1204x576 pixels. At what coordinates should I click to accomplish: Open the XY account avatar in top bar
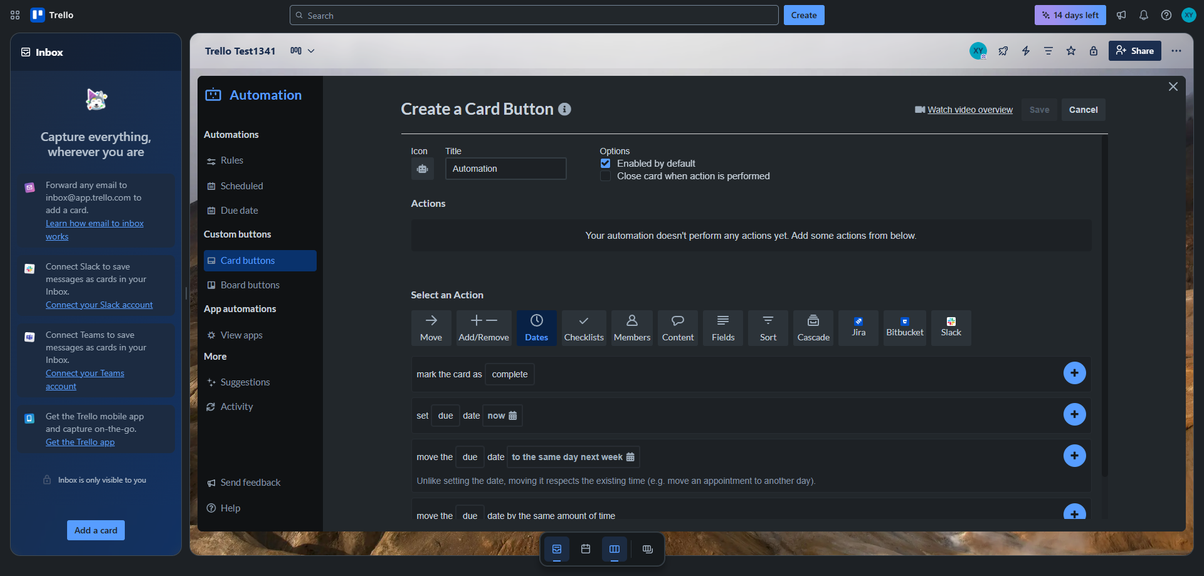1189,15
